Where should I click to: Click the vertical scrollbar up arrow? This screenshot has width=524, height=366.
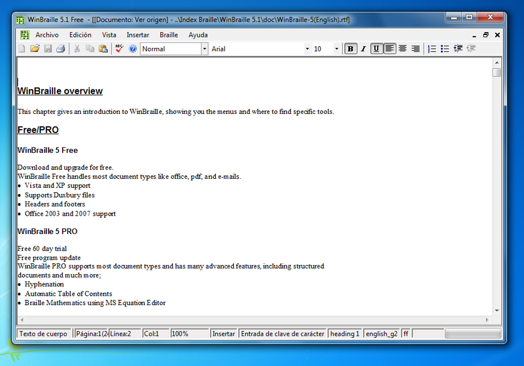pyautogui.click(x=497, y=63)
